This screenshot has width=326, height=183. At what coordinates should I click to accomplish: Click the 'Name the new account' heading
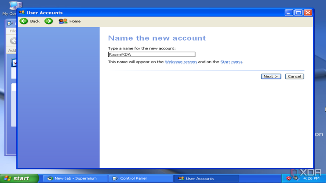tap(157, 38)
